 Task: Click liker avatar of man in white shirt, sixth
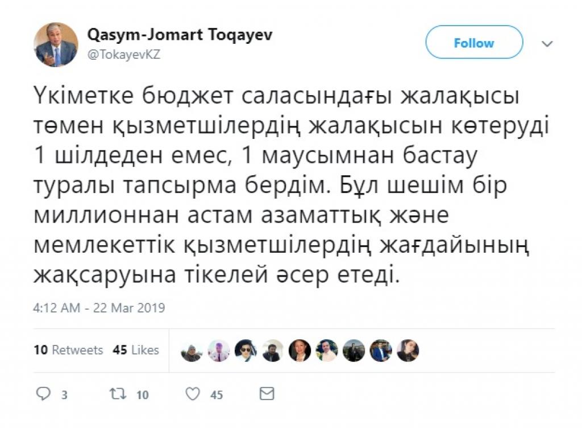coord(327,351)
